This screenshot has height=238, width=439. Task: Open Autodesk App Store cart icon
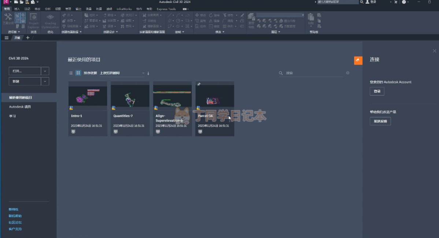click(395, 2)
